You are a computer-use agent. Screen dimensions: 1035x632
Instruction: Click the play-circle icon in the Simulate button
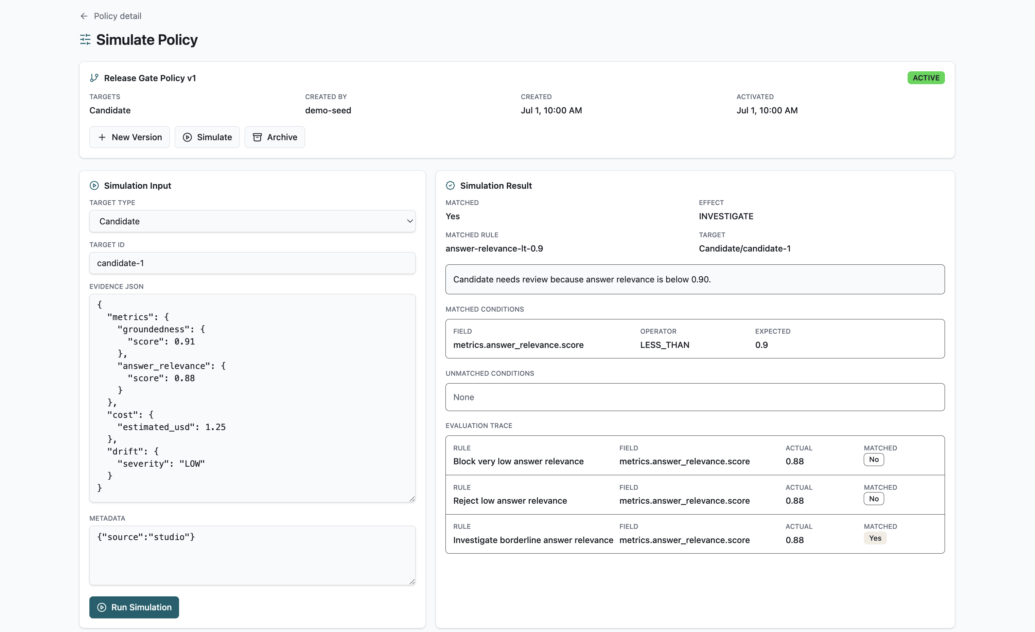[187, 137]
